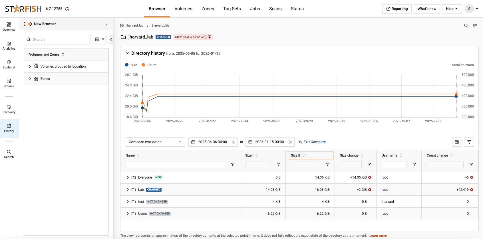Open the Analytics sidebar icon
483x239 pixels.
click(x=9, y=46)
